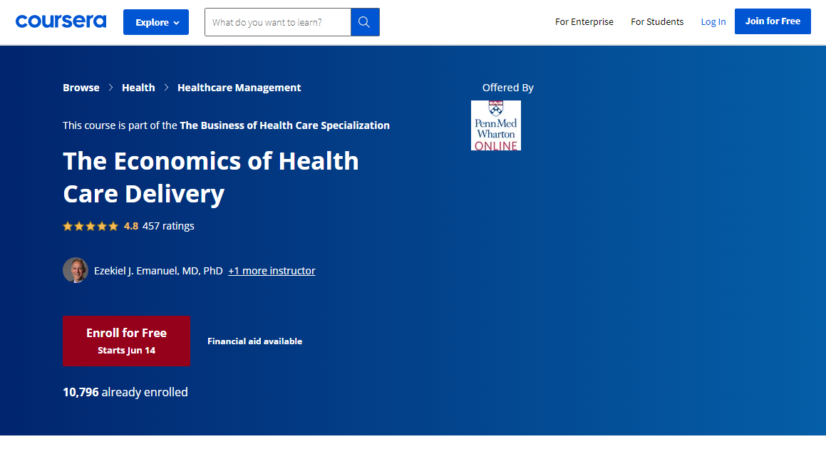Screen dimensions: 826x454
Task: Open The Business of Health Care Specialization
Action: 284,125
